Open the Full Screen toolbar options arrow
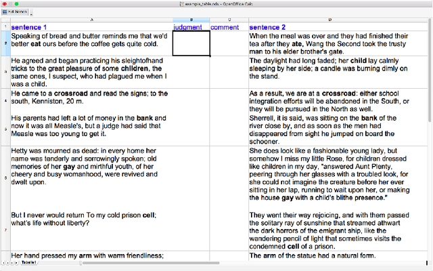This screenshot has height=271, width=433. [31, 13]
